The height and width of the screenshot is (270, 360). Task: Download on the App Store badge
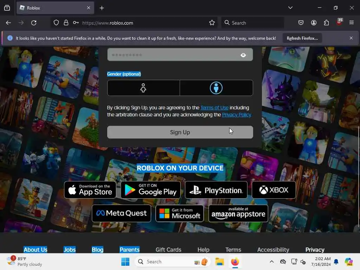coord(90,190)
